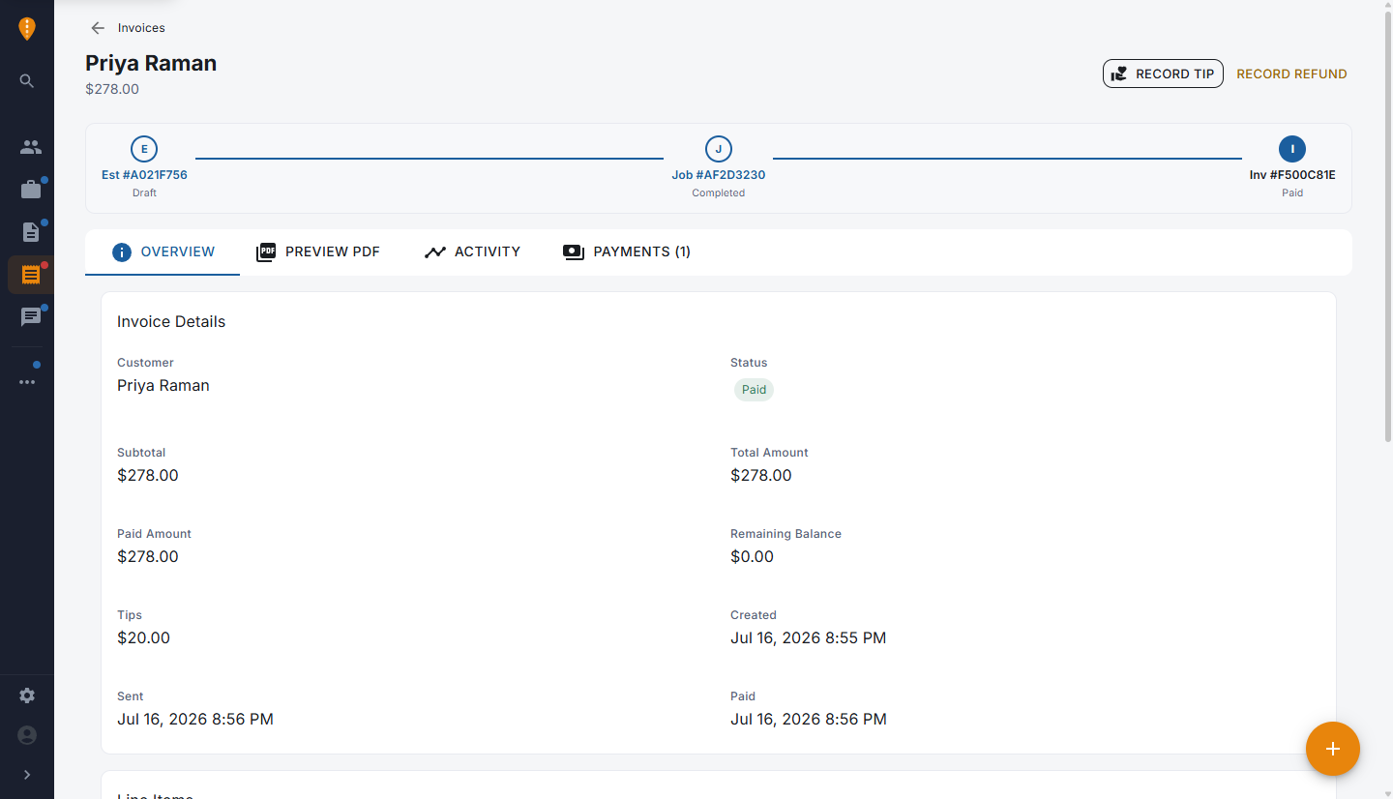Screen dimensions: 1393x799
Task: Click the orange app logo icon
Action: point(27,29)
